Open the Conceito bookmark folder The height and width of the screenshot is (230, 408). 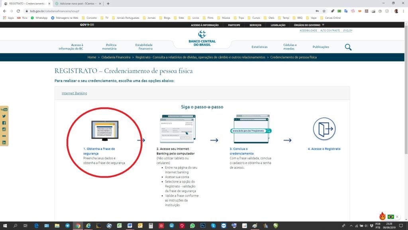pos(89,18)
